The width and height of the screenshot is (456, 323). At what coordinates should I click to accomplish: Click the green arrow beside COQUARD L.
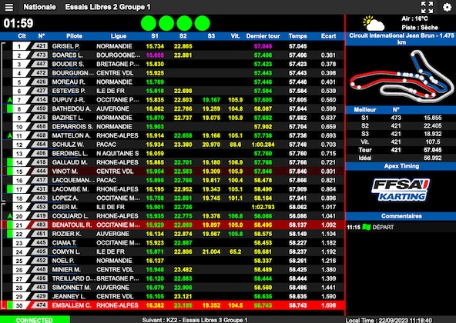(10, 216)
